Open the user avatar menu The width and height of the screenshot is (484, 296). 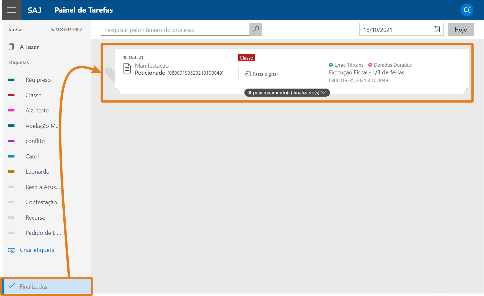pos(467,10)
